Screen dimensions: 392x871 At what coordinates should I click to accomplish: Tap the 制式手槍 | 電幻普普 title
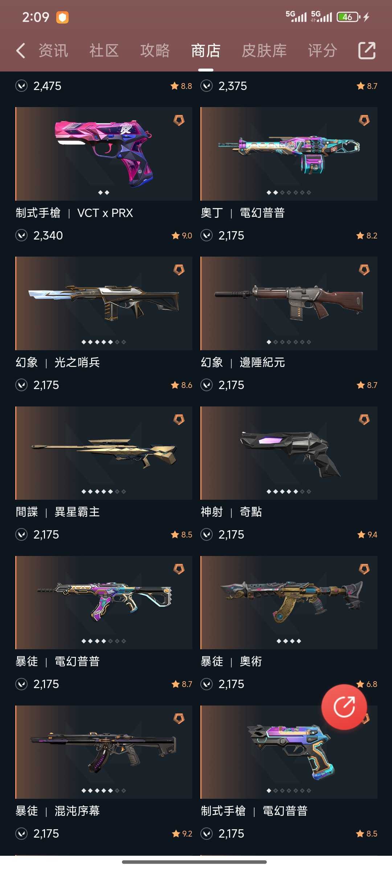click(x=254, y=811)
